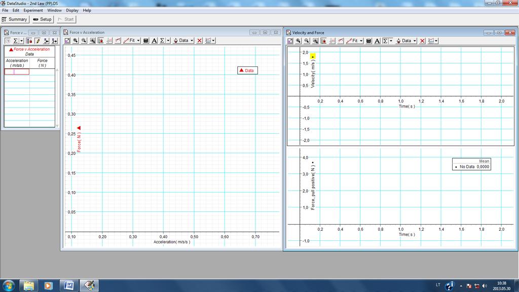The height and width of the screenshot is (292, 519).
Task: Open Windows Start menu orb
Action: coord(8,285)
